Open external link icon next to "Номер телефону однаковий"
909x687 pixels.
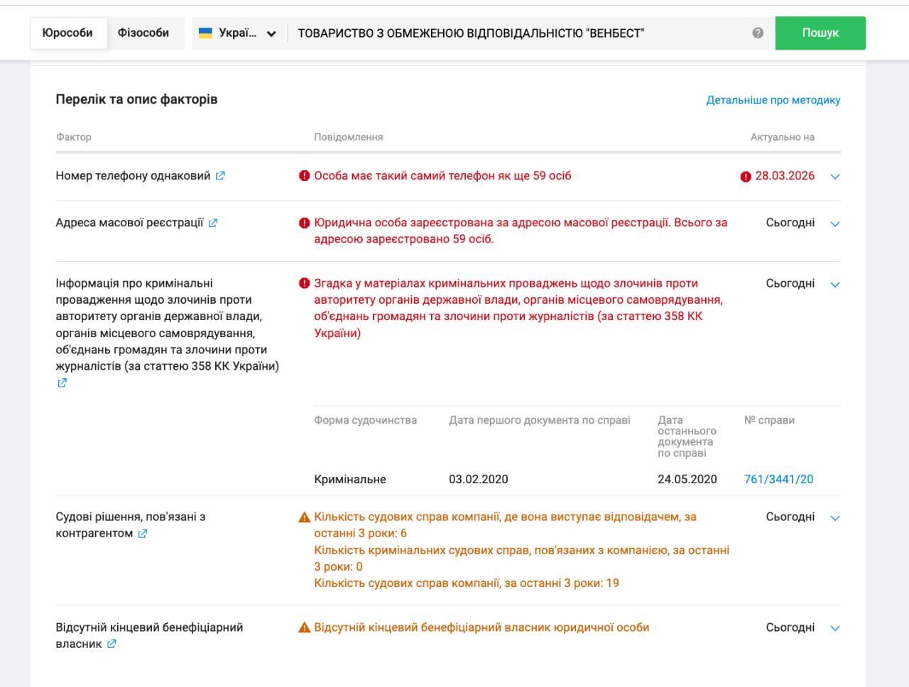coord(220,176)
